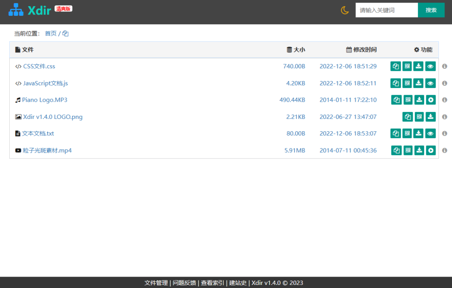Show QR code for CSS文件.css
This screenshot has height=288, width=452.
click(407, 66)
